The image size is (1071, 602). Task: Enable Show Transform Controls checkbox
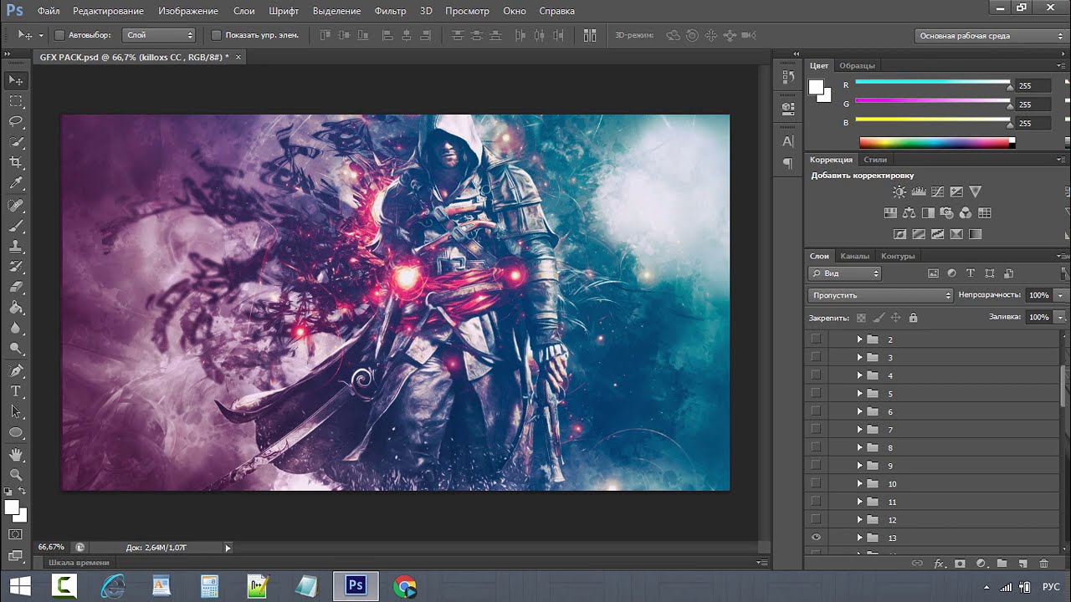click(216, 35)
